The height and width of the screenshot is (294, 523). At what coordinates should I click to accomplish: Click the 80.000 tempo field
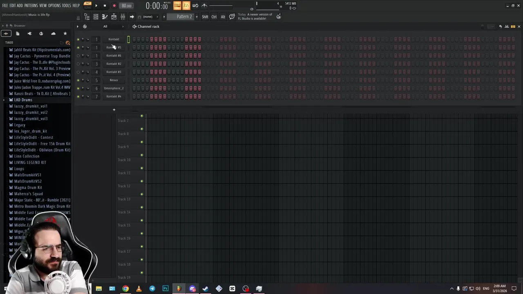(127, 6)
